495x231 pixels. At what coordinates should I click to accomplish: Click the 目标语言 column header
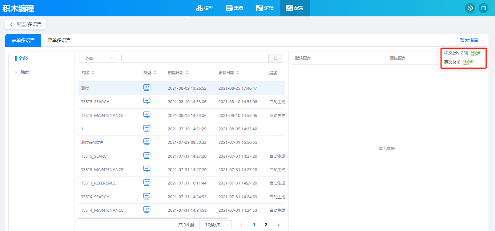[398, 58]
